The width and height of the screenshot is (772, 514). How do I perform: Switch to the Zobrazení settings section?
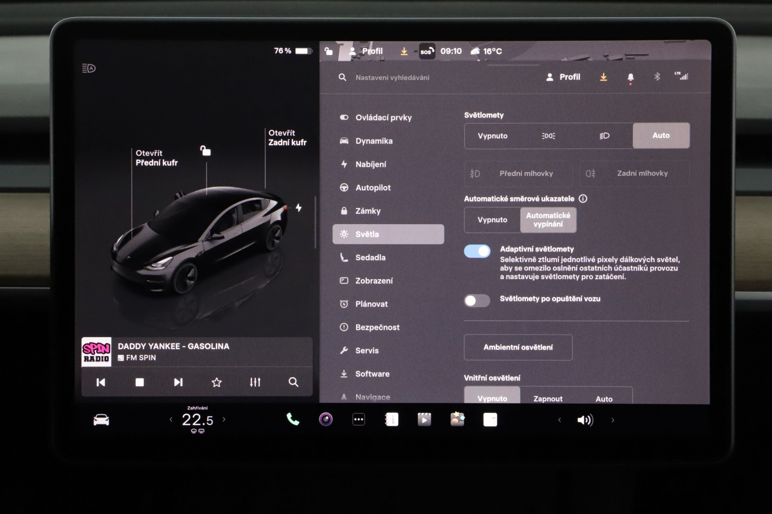pos(373,281)
